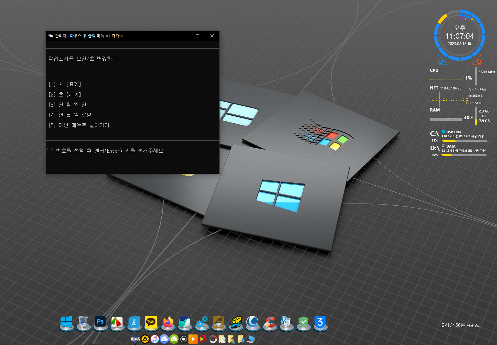The width and height of the screenshot is (497, 345).
Task: Open KakaoTalk from the dock
Action: click(x=151, y=323)
